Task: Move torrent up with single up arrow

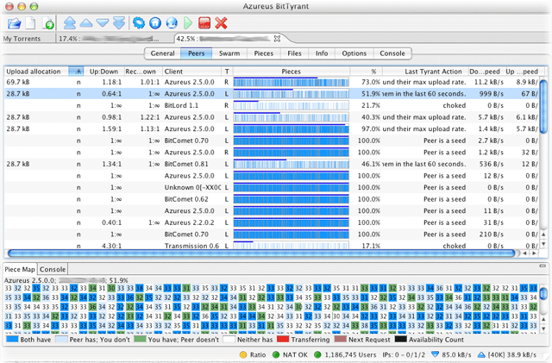Action: pos(86,23)
